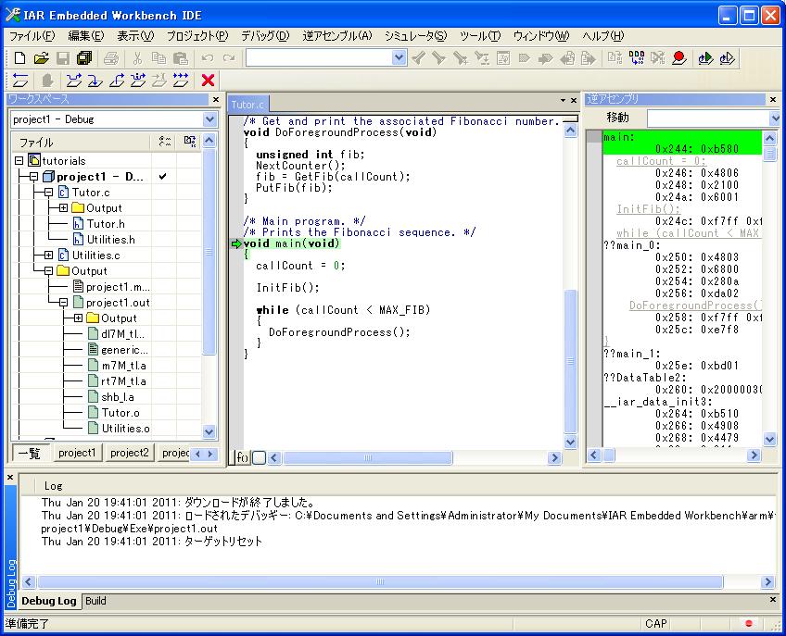Click the Copy toolbar icon
The image size is (786, 636).
click(x=158, y=58)
